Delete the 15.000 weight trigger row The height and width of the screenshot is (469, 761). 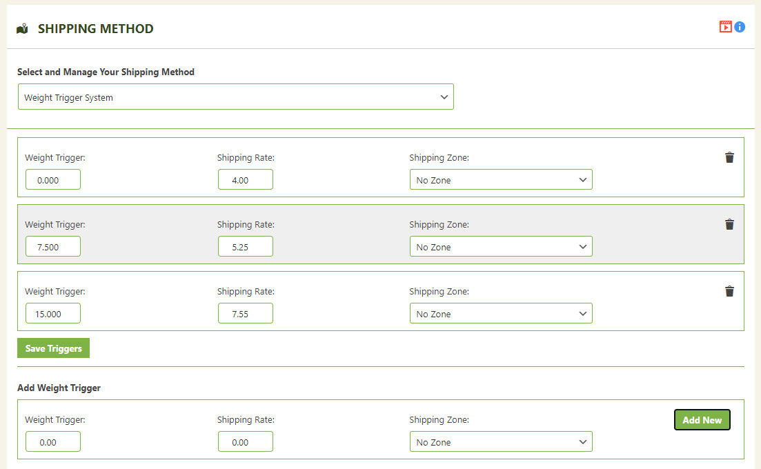pos(729,291)
